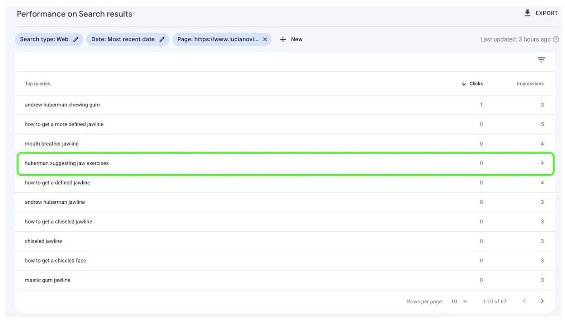Image resolution: width=565 pixels, height=322 pixels.
Task: Click impressions value for mouth breather jawline
Action: [542, 144]
